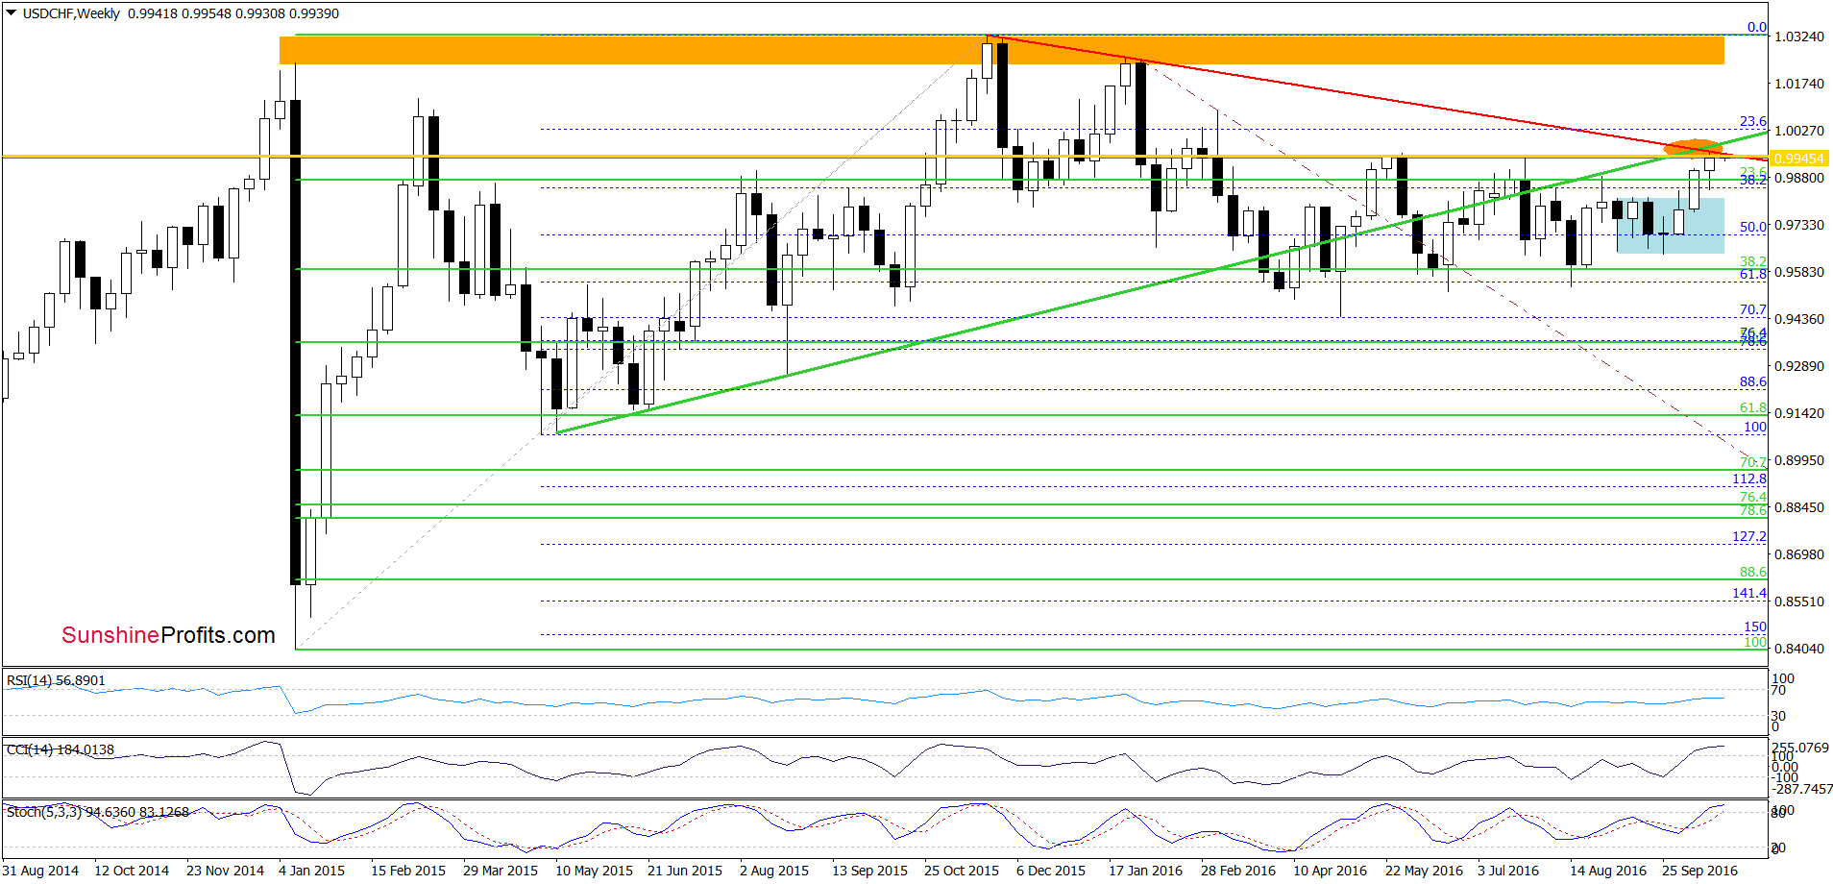Click the 17 Jan 2016 date label
This screenshot has height=884, width=1833.
(1146, 871)
